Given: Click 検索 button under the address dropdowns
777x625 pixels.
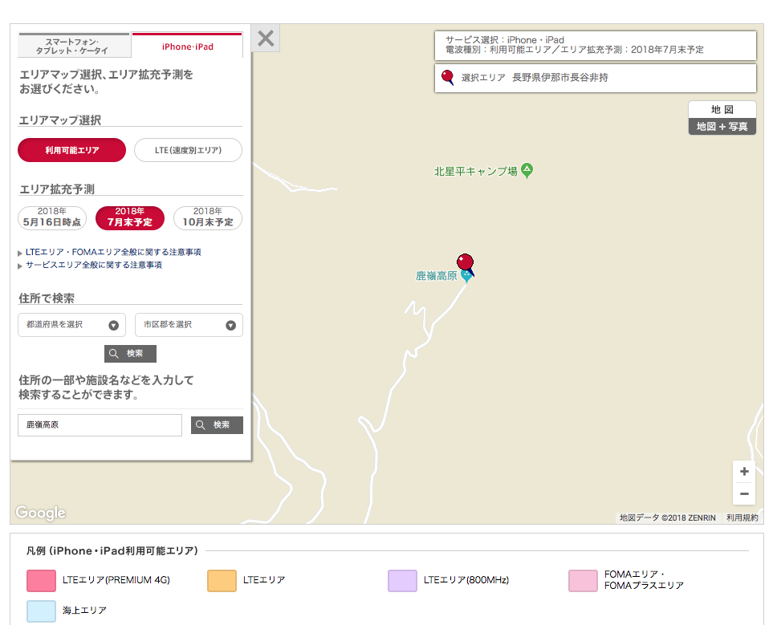Looking at the screenshot, I should pyautogui.click(x=130, y=354).
